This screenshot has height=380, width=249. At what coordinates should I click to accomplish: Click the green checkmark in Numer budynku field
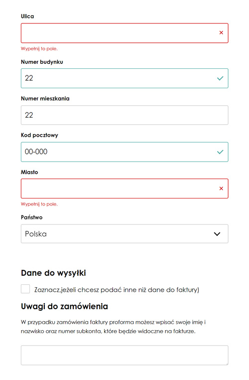coord(220,78)
